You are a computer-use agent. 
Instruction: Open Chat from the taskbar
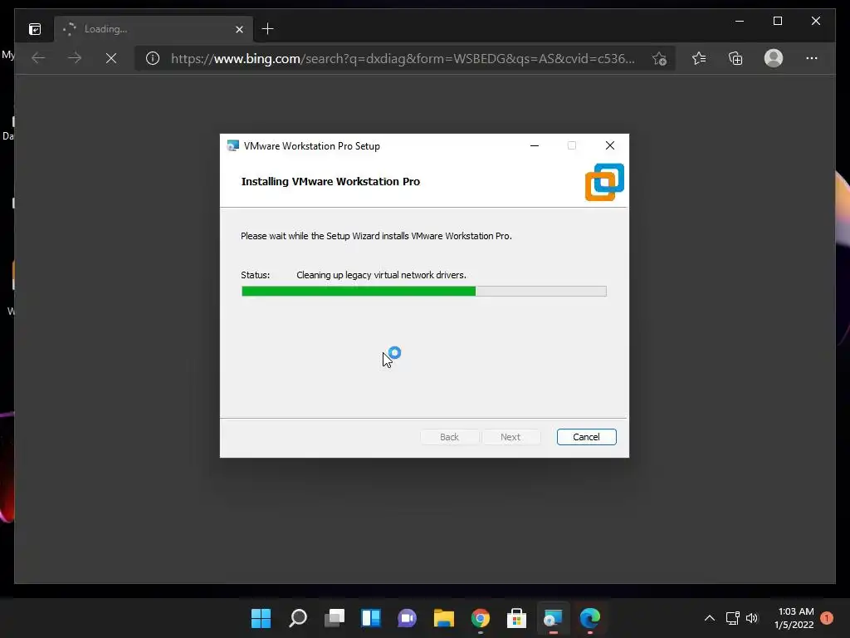(x=407, y=618)
